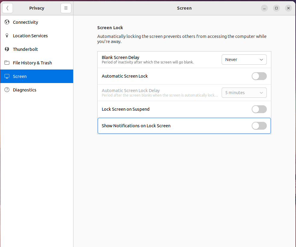This screenshot has width=296, height=247.
Task: Open the File History & Trash section
Action: [33, 63]
